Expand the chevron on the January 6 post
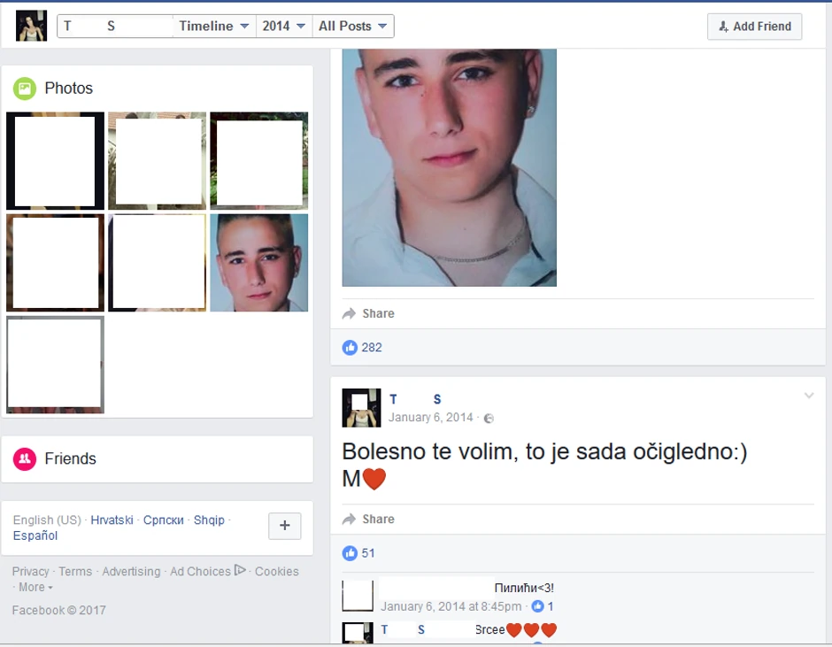 coord(807,397)
